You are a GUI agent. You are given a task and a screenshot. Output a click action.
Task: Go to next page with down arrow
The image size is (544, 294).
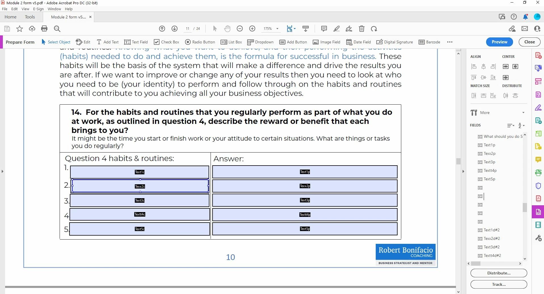click(x=175, y=29)
